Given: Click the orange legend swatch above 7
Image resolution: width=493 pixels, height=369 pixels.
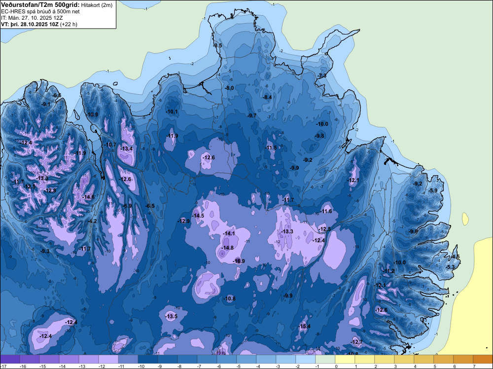Looking at the screenshot, I should (x=483, y=359).
